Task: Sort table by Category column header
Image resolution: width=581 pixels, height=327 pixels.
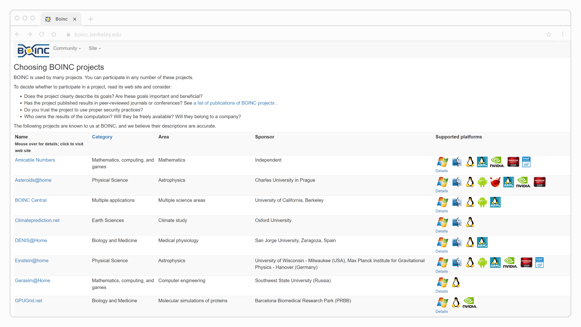Action: (102, 137)
